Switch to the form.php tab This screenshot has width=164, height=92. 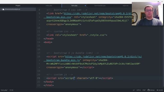click(74, 6)
